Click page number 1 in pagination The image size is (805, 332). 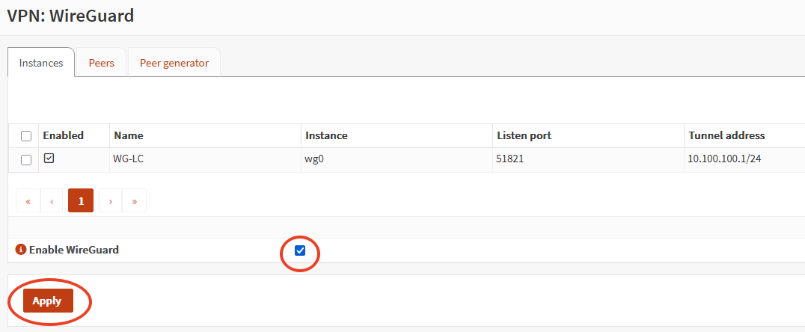coord(81,200)
